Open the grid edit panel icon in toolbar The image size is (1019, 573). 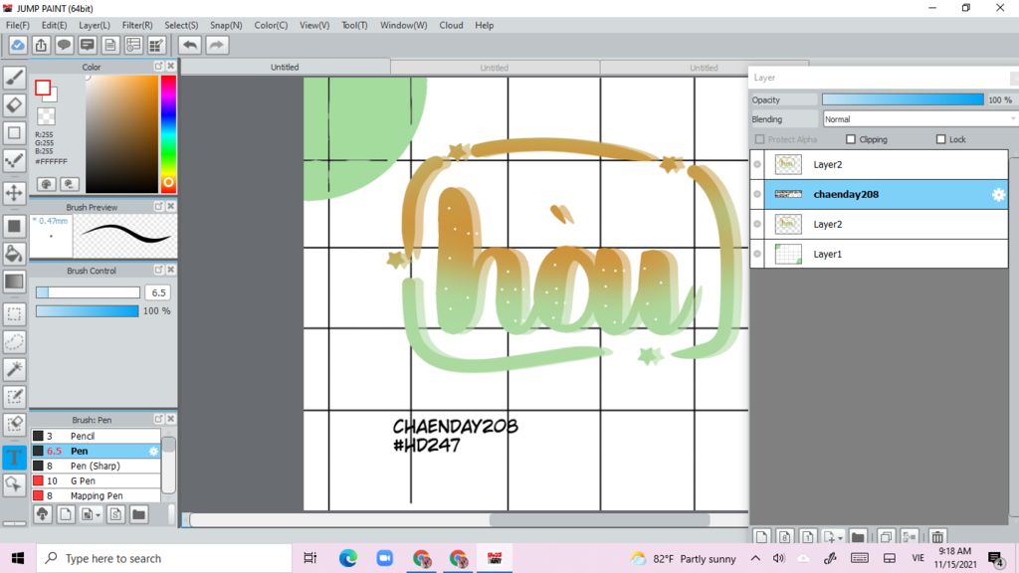(x=156, y=45)
